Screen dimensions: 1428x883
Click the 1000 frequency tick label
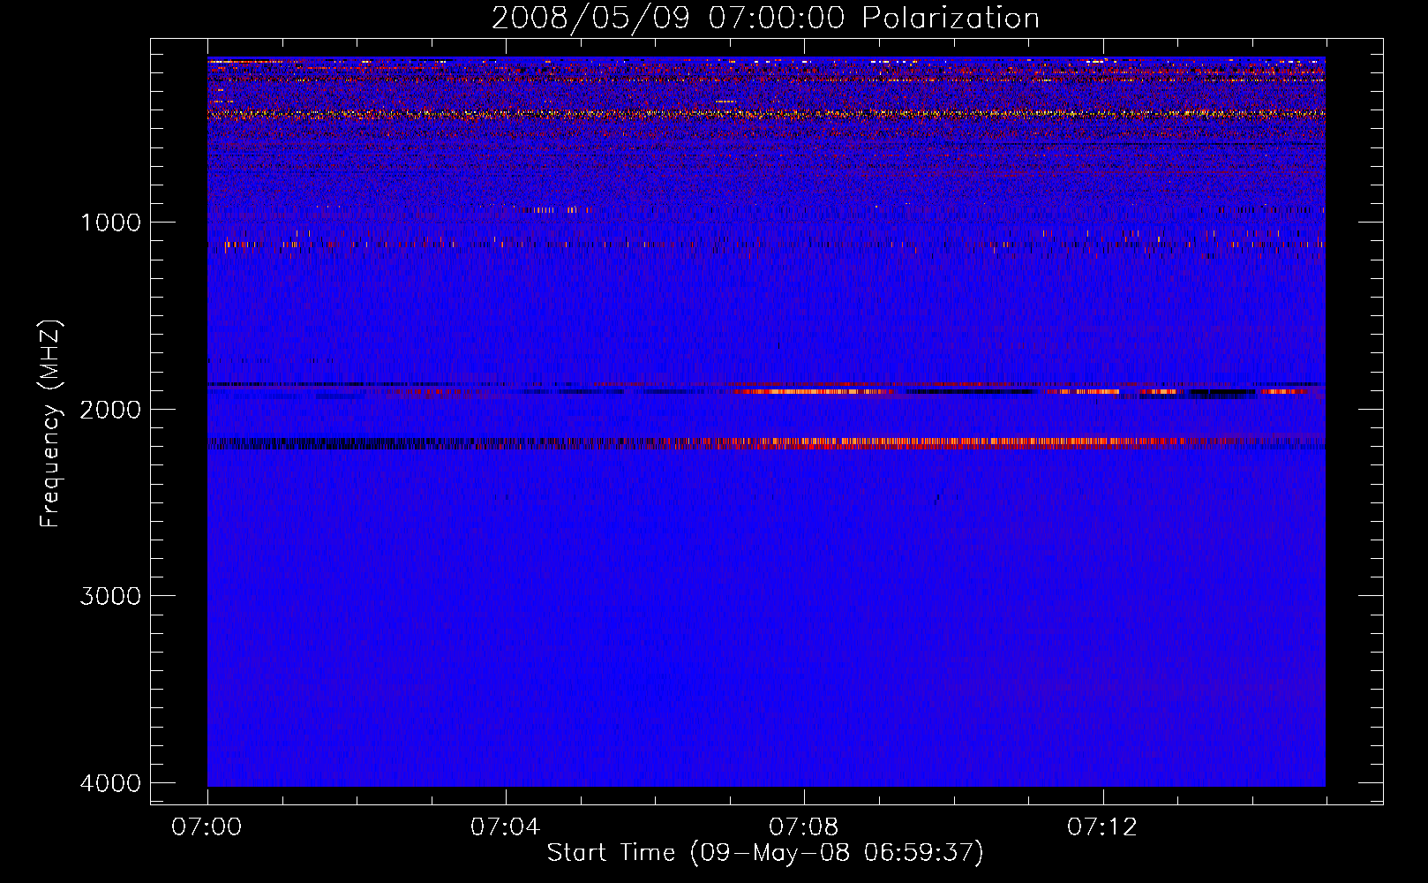pos(110,222)
